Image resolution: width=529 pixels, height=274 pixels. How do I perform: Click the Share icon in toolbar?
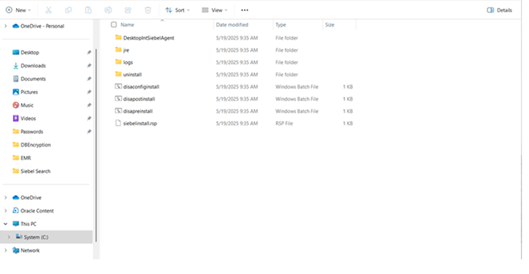[128, 10]
